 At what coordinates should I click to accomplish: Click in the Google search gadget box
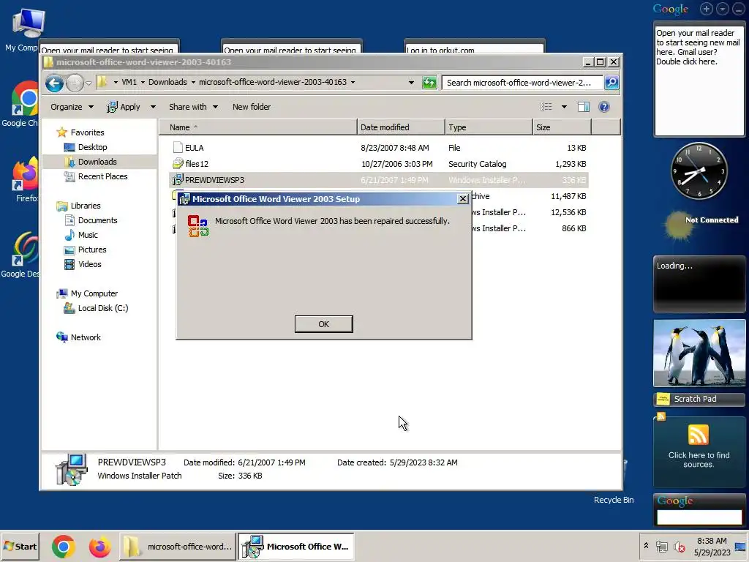tap(699, 517)
